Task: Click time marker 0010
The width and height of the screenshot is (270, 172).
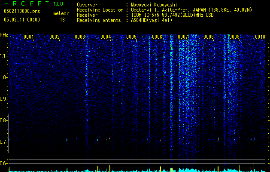Action: point(260,37)
